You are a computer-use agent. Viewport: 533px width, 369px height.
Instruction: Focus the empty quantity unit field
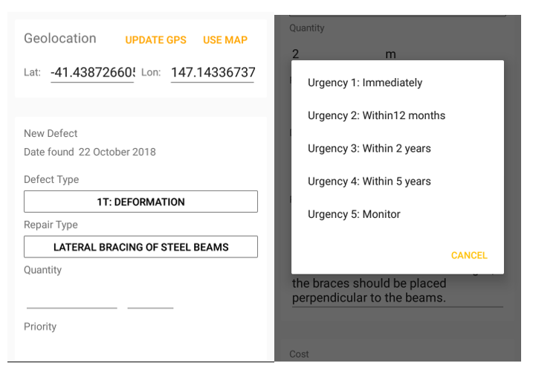(150, 298)
